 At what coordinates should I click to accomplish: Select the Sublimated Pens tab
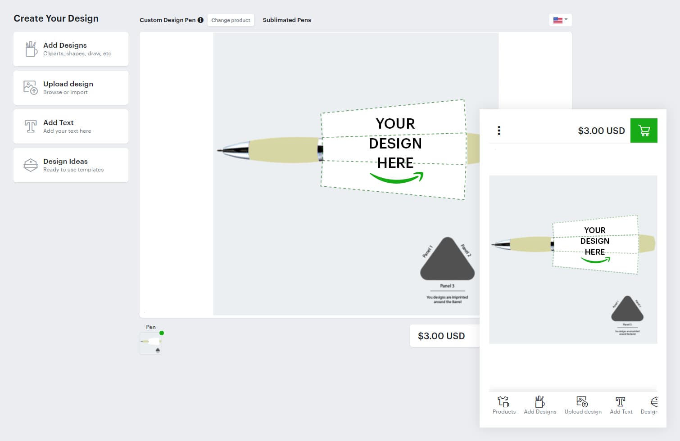pyautogui.click(x=287, y=20)
